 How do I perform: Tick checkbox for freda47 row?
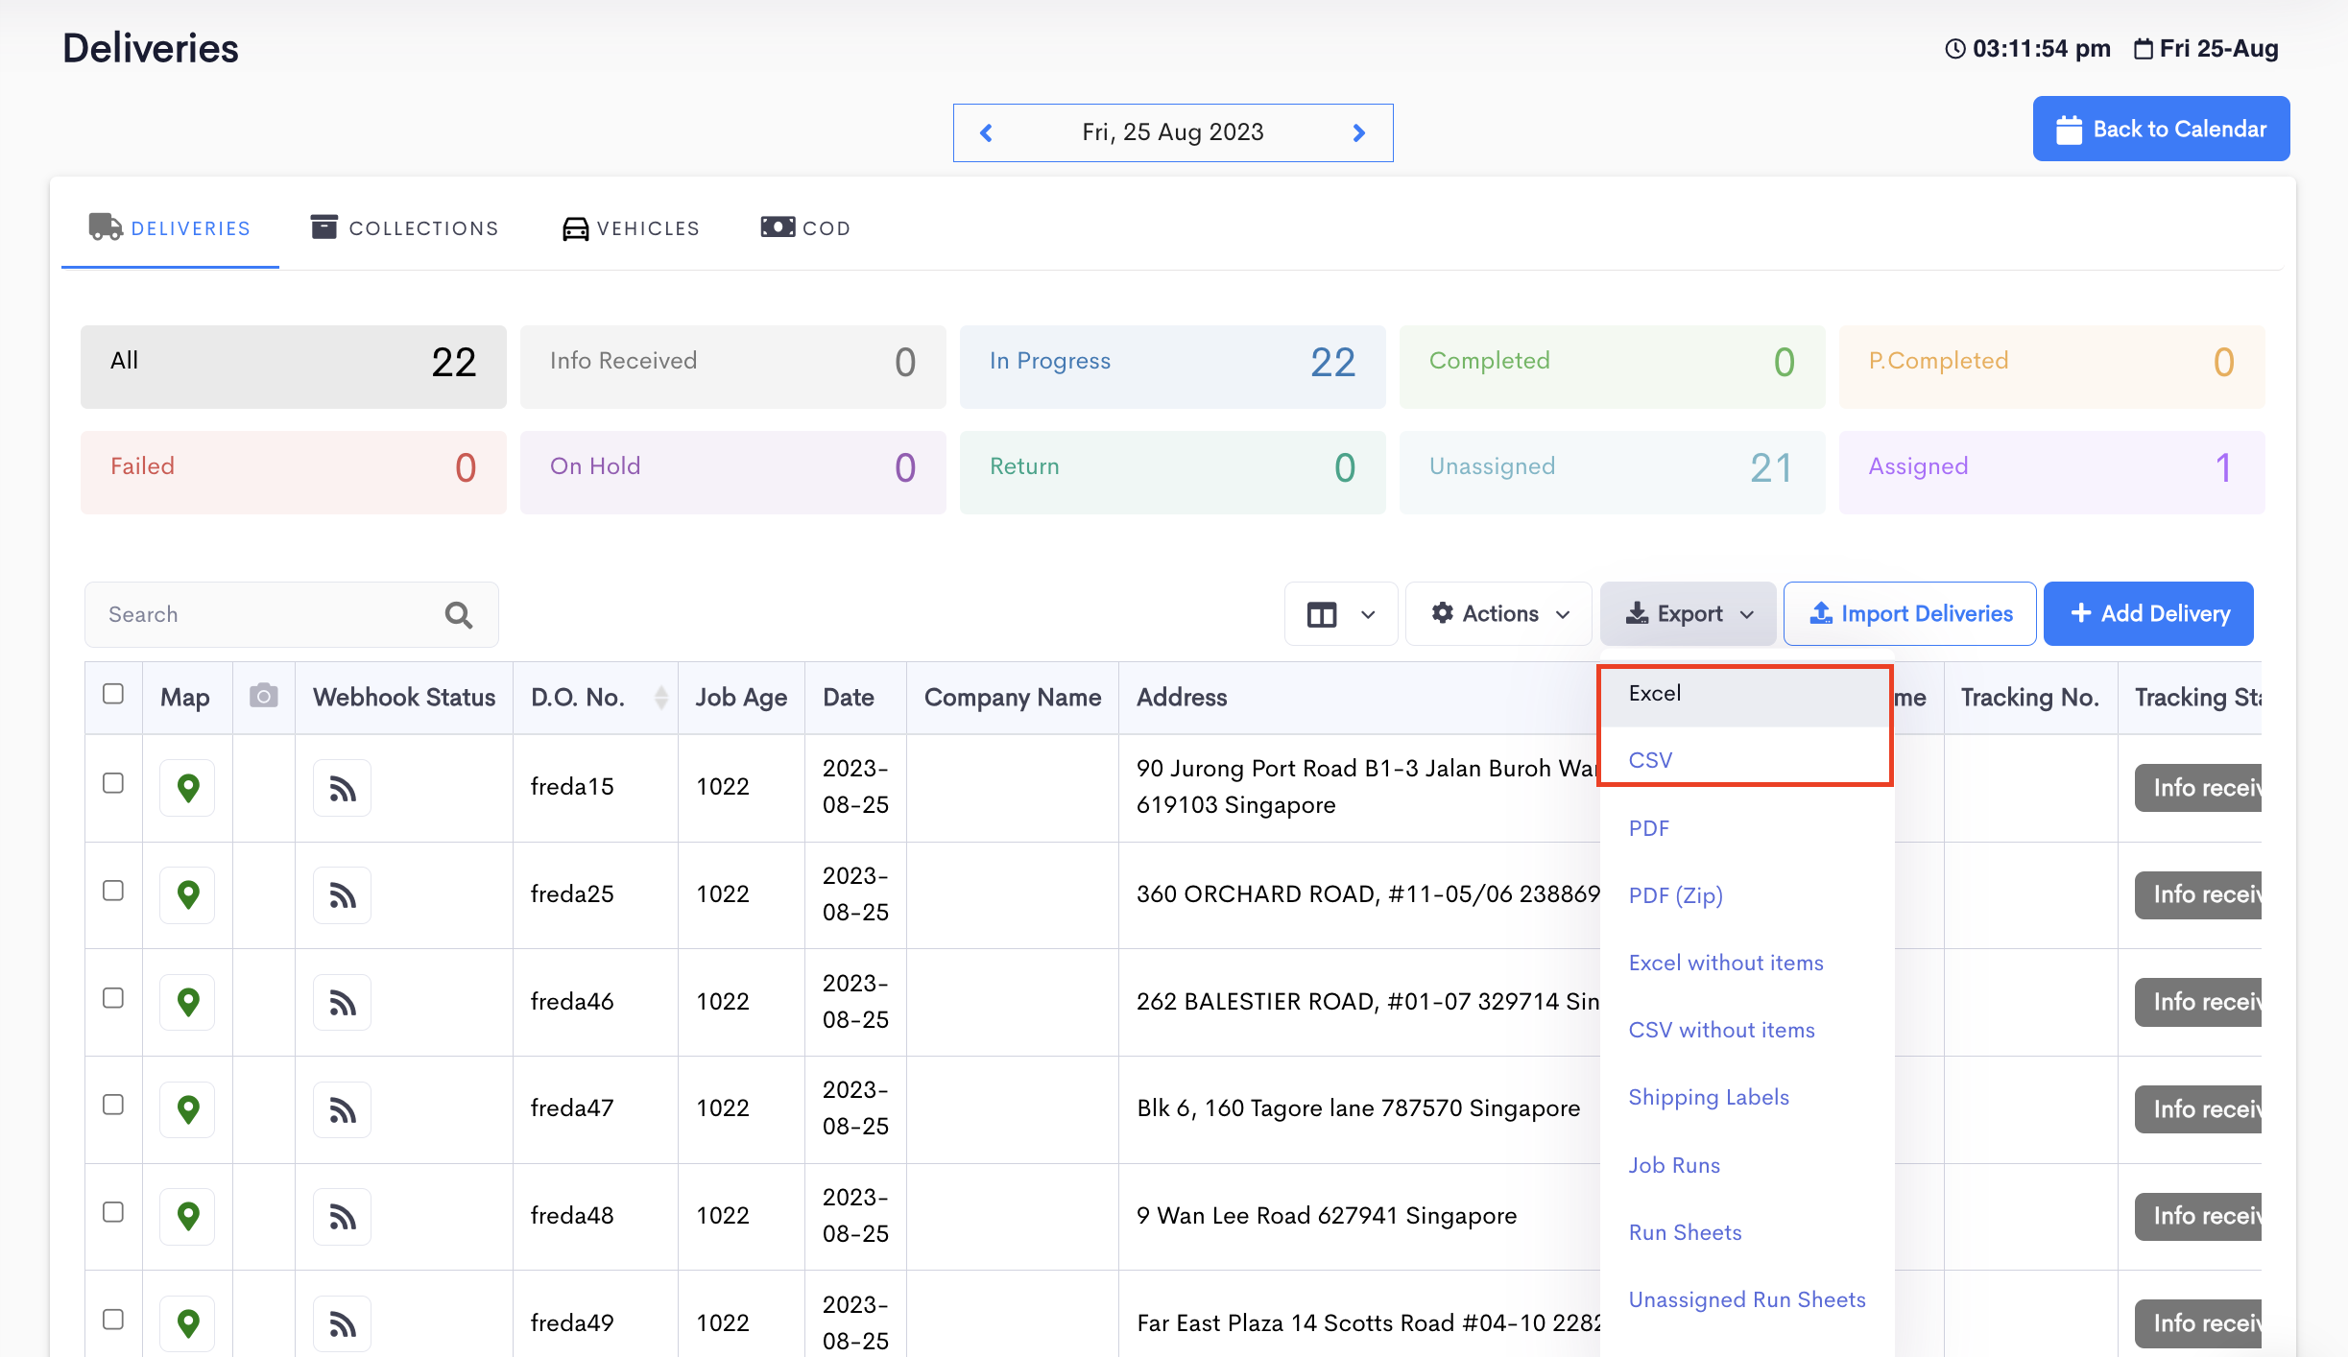(113, 1105)
